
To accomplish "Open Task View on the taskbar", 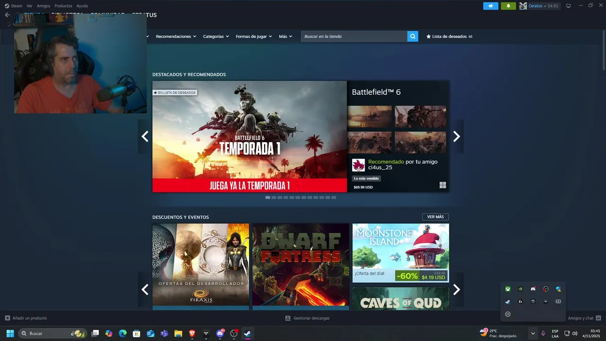I will tap(95, 333).
